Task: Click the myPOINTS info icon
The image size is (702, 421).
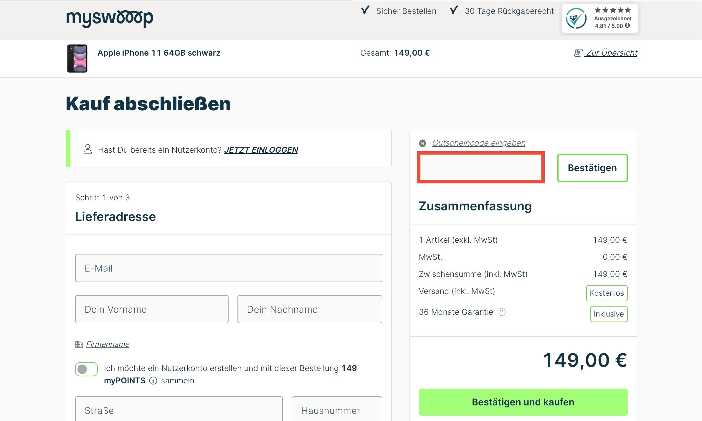Action: 153,381
